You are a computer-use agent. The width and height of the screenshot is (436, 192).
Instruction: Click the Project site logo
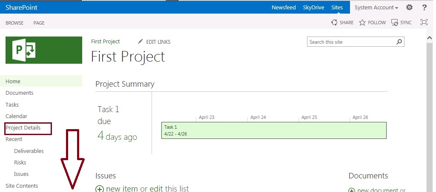tap(44, 50)
